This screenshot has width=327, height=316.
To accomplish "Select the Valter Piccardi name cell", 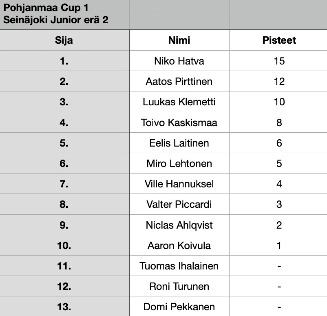I will click(179, 204).
